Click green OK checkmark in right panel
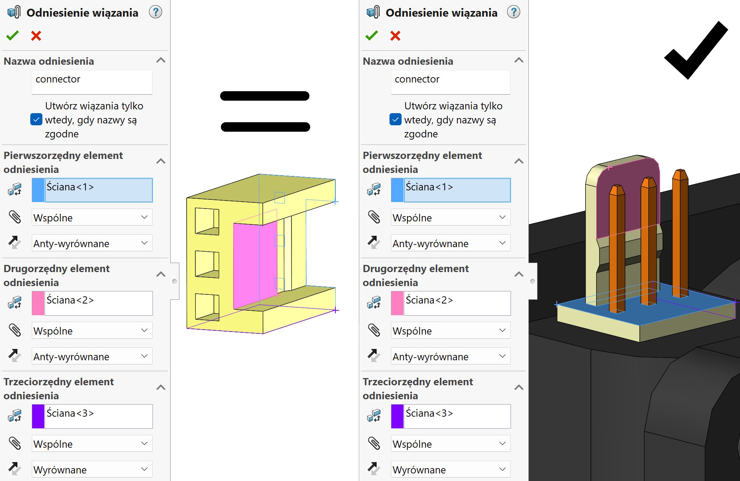 (372, 36)
